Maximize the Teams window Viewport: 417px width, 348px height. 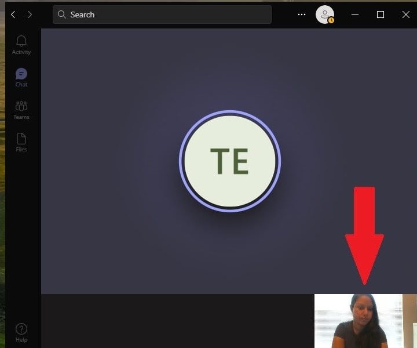tap(381, 14)
